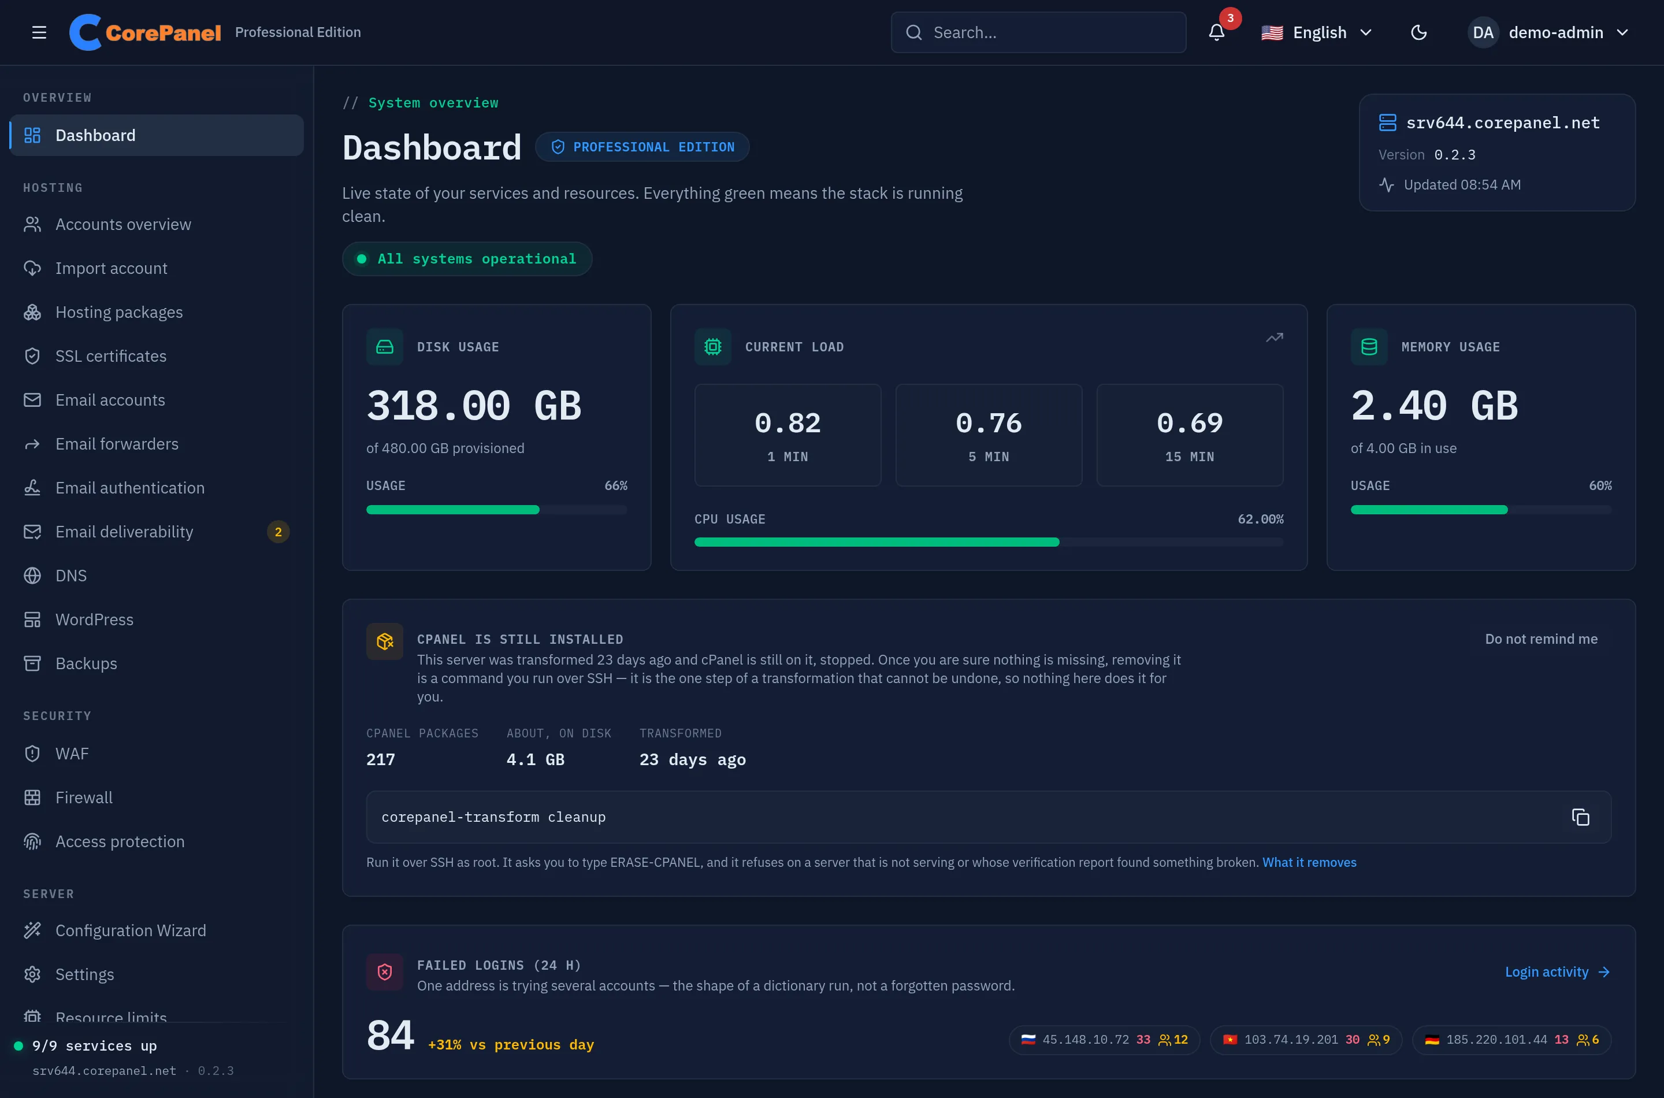The height and width of the screenshot is (1098, 1664).
Task: Click the Backups archive icon
Action: pyautogui.click(x=32, y=663)
